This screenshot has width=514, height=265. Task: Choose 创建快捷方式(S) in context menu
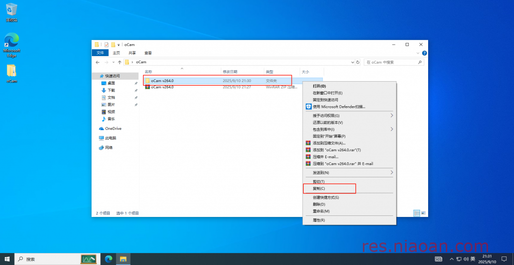click(349, 197)
